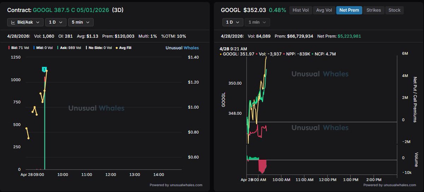
Task: Toggle the Bid: 71 Vol legend series
Action: pyautogui.click(x=18, y=48)
